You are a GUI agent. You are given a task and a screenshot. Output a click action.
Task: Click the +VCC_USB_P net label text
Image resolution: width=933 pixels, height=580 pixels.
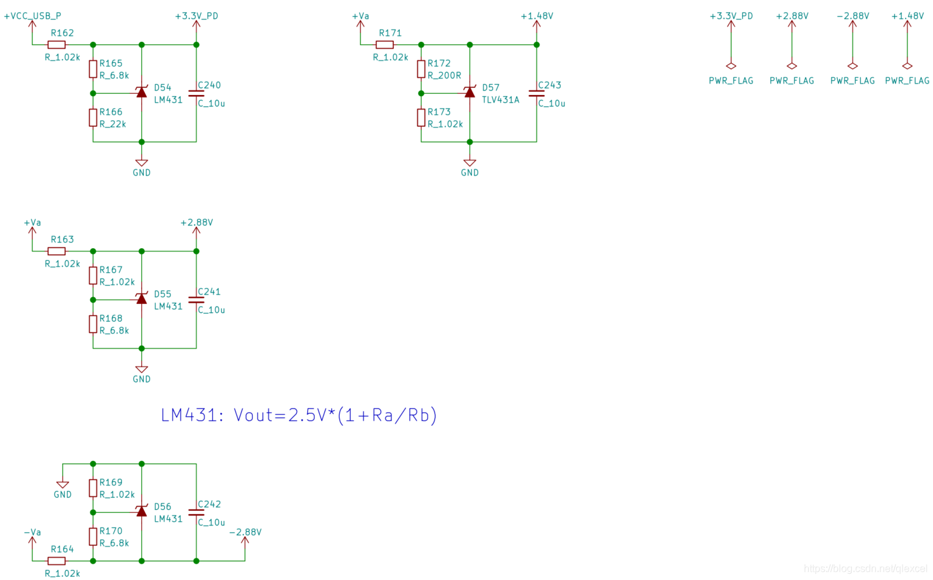(32, 16)
